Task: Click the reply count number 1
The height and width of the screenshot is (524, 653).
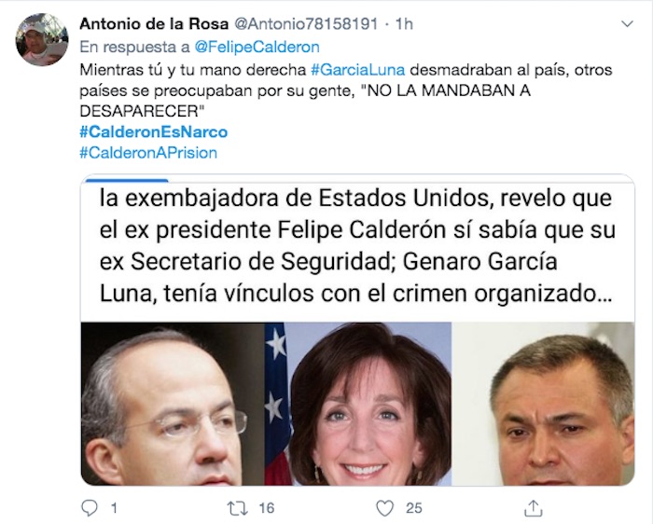Action: tap(114, 508)
